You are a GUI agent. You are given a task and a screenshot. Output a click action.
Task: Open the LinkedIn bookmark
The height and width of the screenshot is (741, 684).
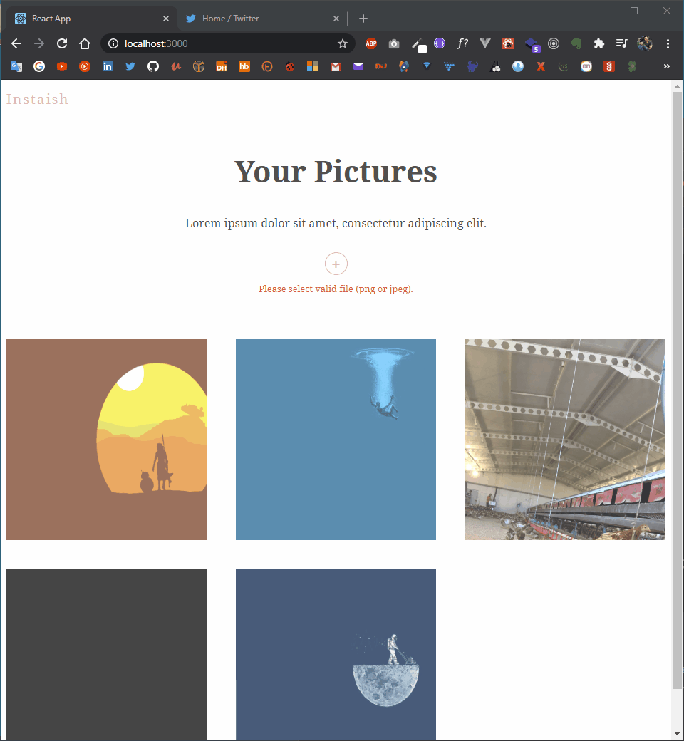[108, 66]
